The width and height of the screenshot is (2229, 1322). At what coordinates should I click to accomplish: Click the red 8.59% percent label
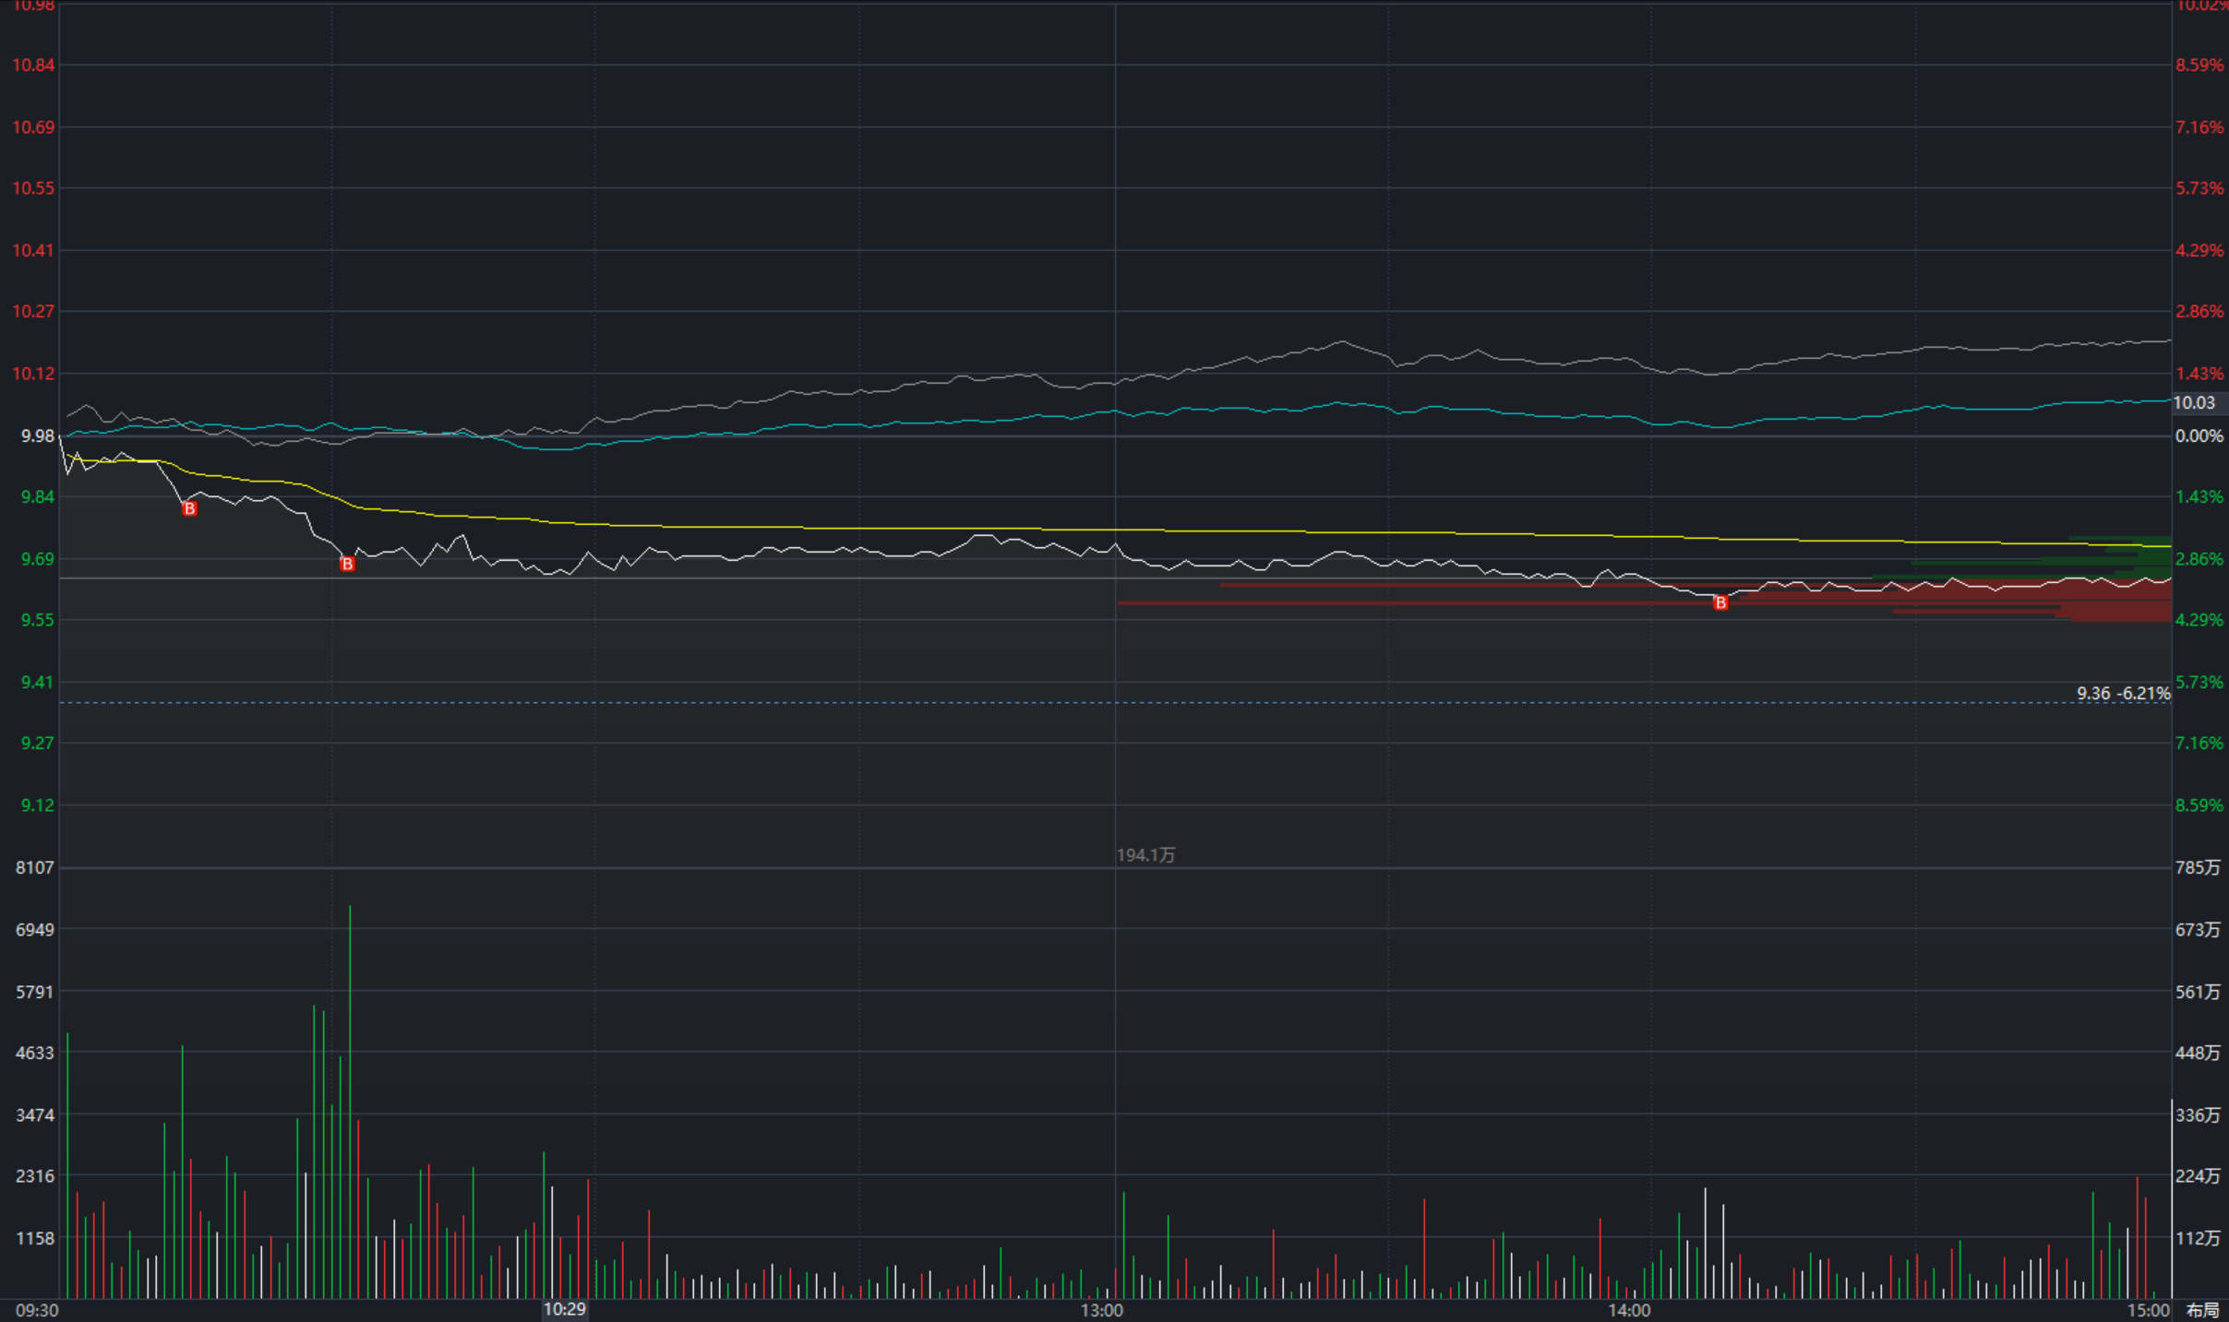[2199, 66]
